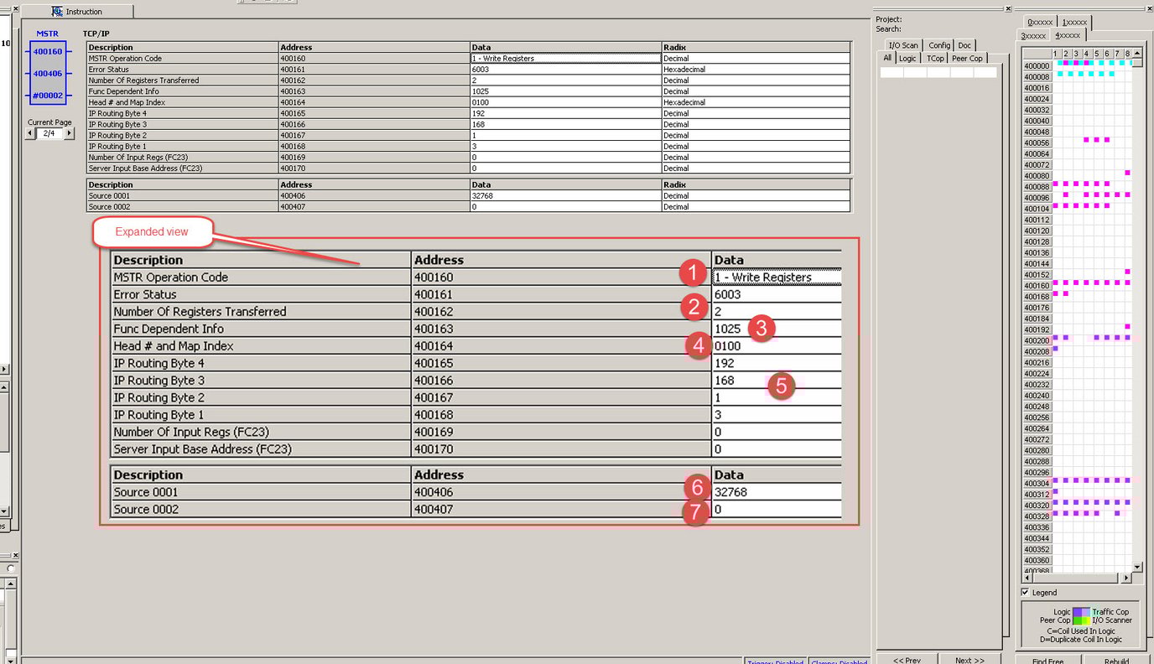
Task: Toggle the Legend checkbox
Action: (1025, 592)
